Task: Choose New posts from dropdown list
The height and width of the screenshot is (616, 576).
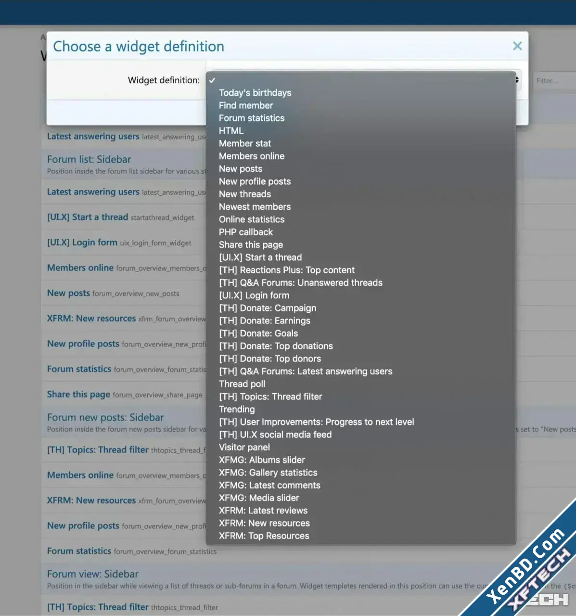Action: [361, 169]
